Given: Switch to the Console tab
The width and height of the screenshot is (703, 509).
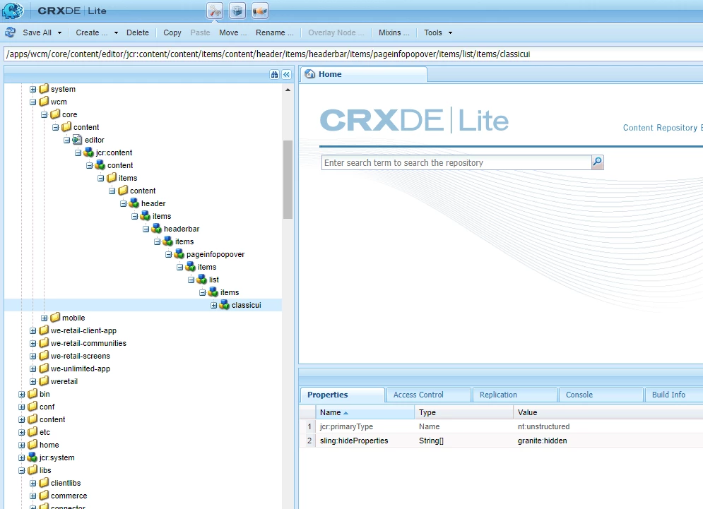Looking at the screenshot, I should [x=601, y=395].
